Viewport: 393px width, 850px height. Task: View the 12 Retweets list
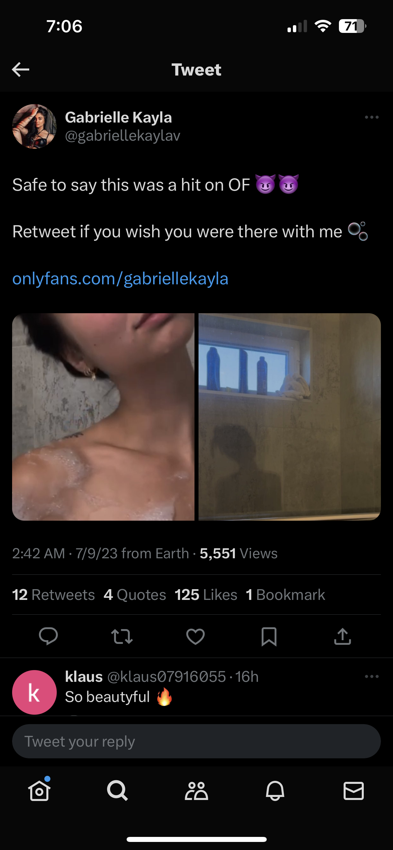53,595
